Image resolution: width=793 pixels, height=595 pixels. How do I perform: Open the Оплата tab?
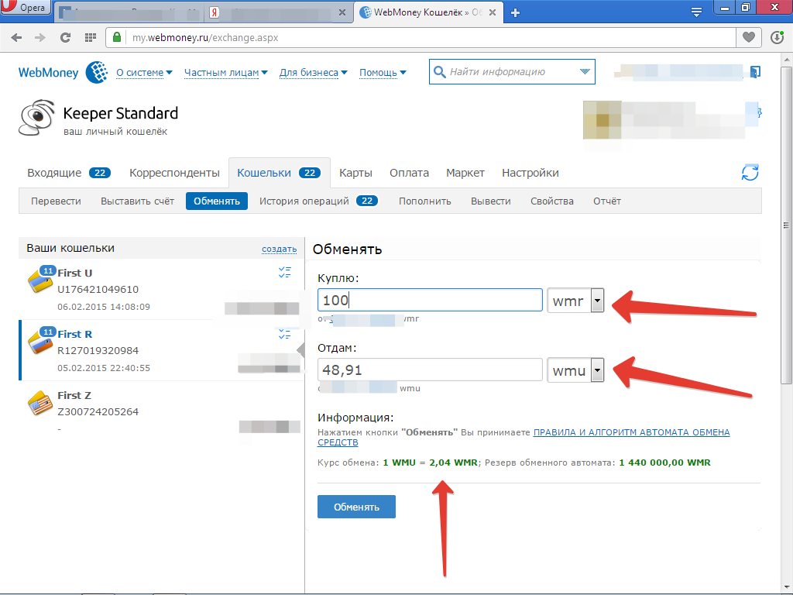click(x=409, y=173)
